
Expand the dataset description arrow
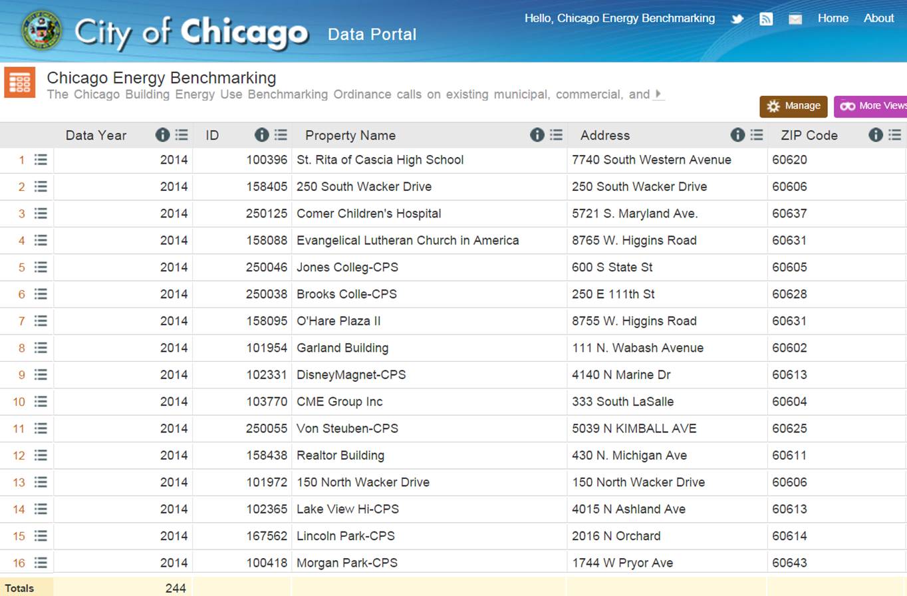click(x=658, y=94)
